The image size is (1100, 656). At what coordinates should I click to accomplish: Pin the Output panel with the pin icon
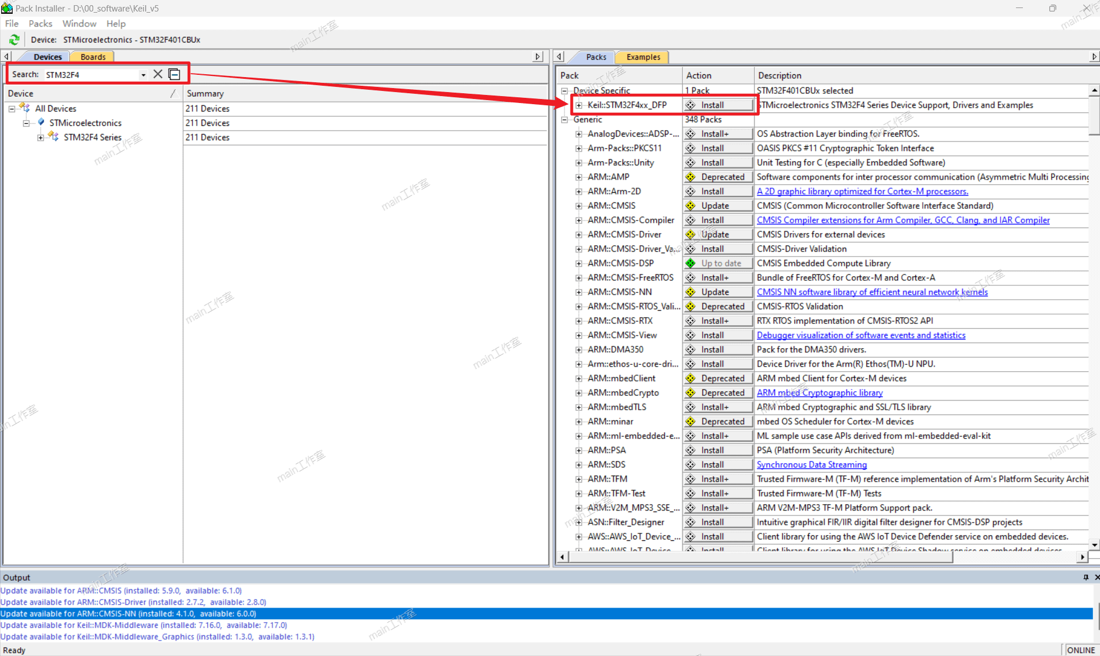(x=1086, y=577)
